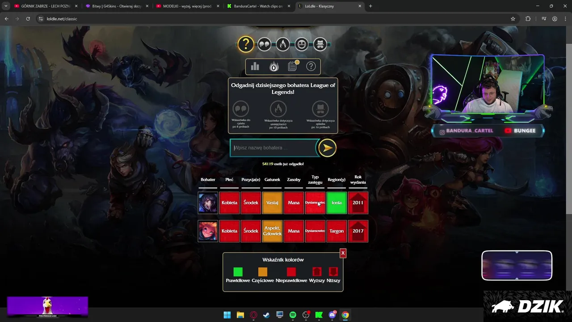Viewport: 572px width, 322px height.
Task: Switch to the Ability mode flame icon
Action: (x=283, y=44)
